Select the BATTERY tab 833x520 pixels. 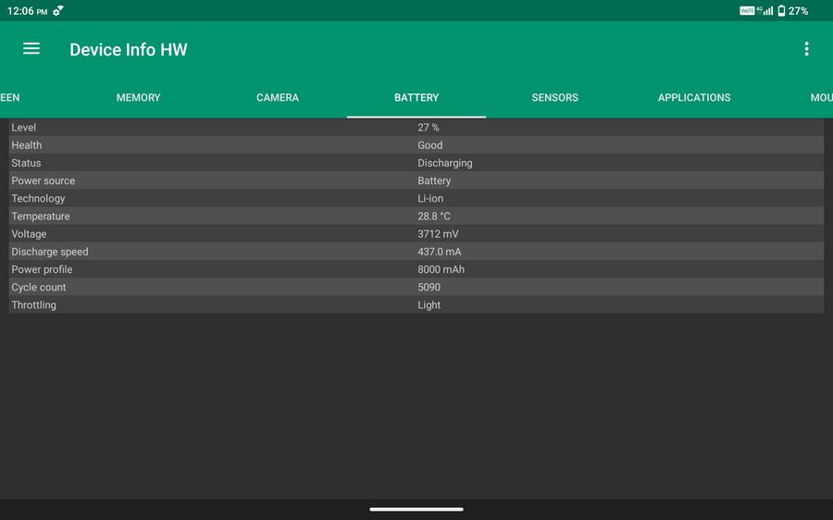point(416,98)
